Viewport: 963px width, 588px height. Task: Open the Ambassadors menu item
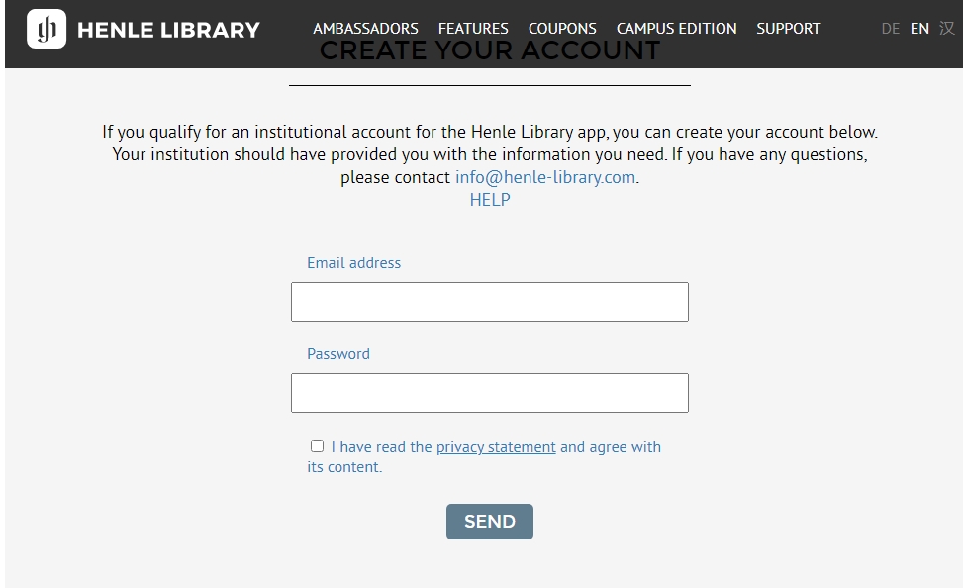click(x=365, y=29)
